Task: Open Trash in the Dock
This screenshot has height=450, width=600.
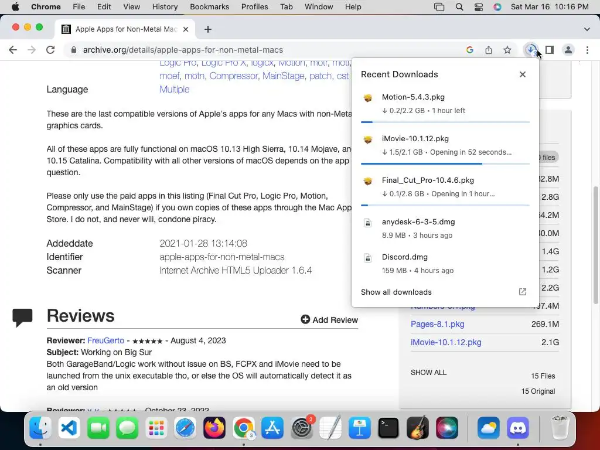Action: [560, 428]
